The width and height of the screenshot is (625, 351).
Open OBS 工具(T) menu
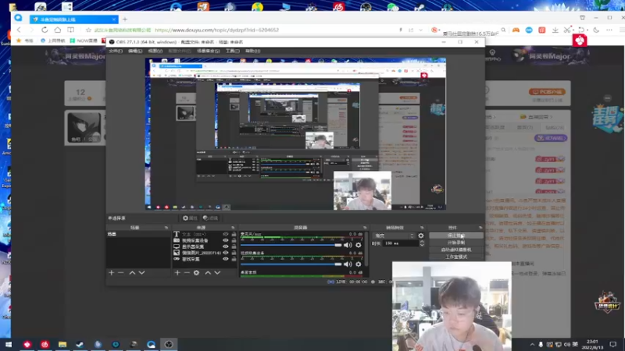(232, 51)
